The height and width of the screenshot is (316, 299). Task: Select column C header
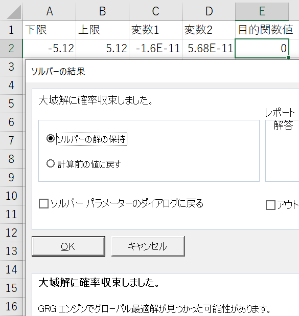[155, 11]
